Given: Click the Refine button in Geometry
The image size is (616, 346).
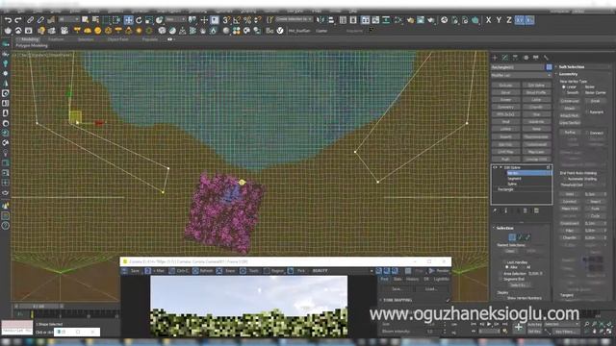Looking at the screenshot, I should pos(570,133).
